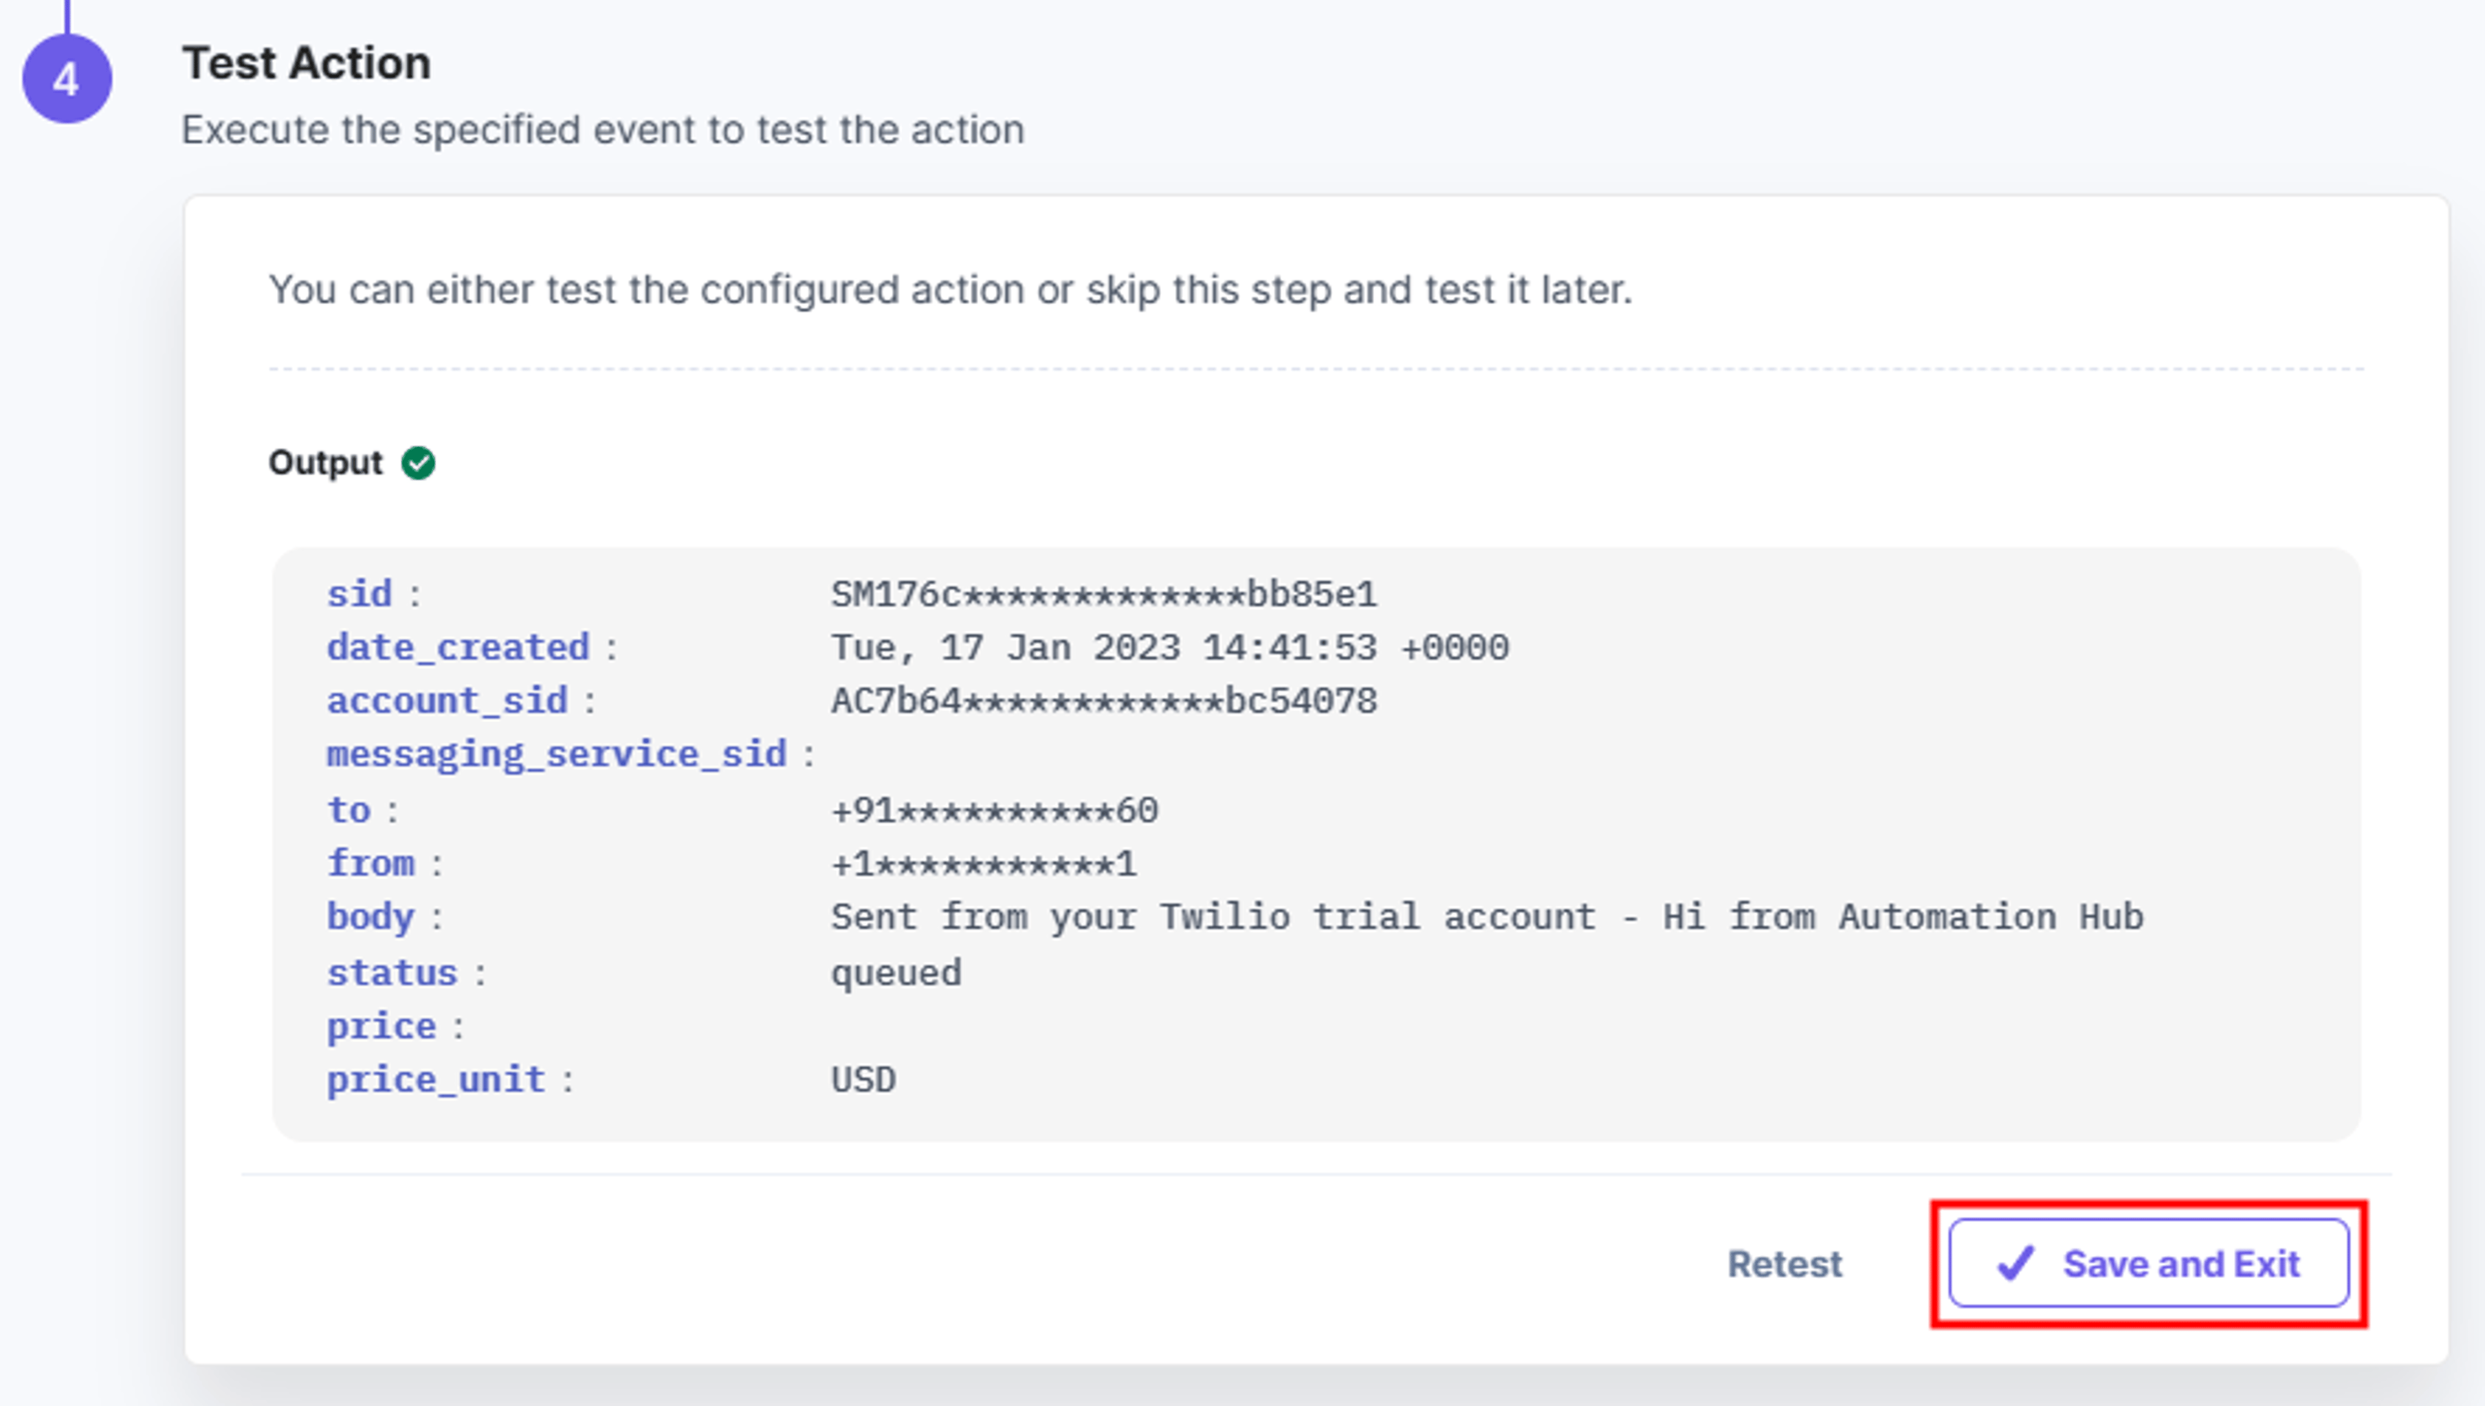This screenshot has width=2485, height=1406.
Task: Click the date_created key label
Action: click(458, 647)
